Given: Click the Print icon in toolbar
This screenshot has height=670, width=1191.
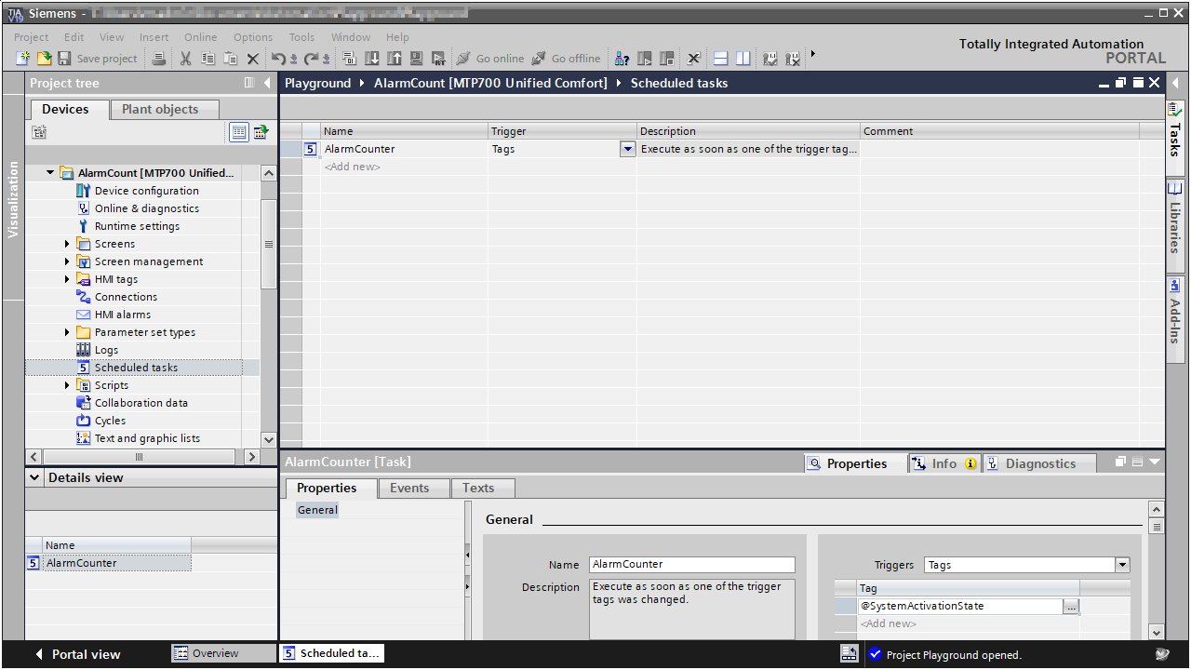Looking at the screenshot, I should (159, 59).
